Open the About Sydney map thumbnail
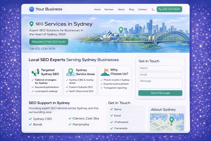This screenshot has height=141, width=211. (167, 122)
